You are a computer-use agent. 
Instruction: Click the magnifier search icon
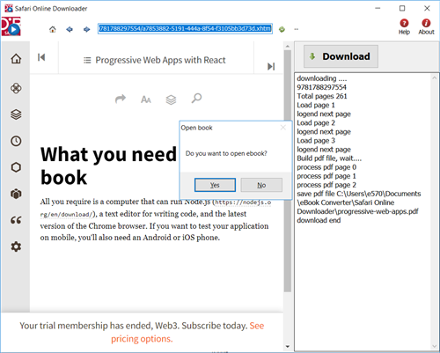pos(196,99)
